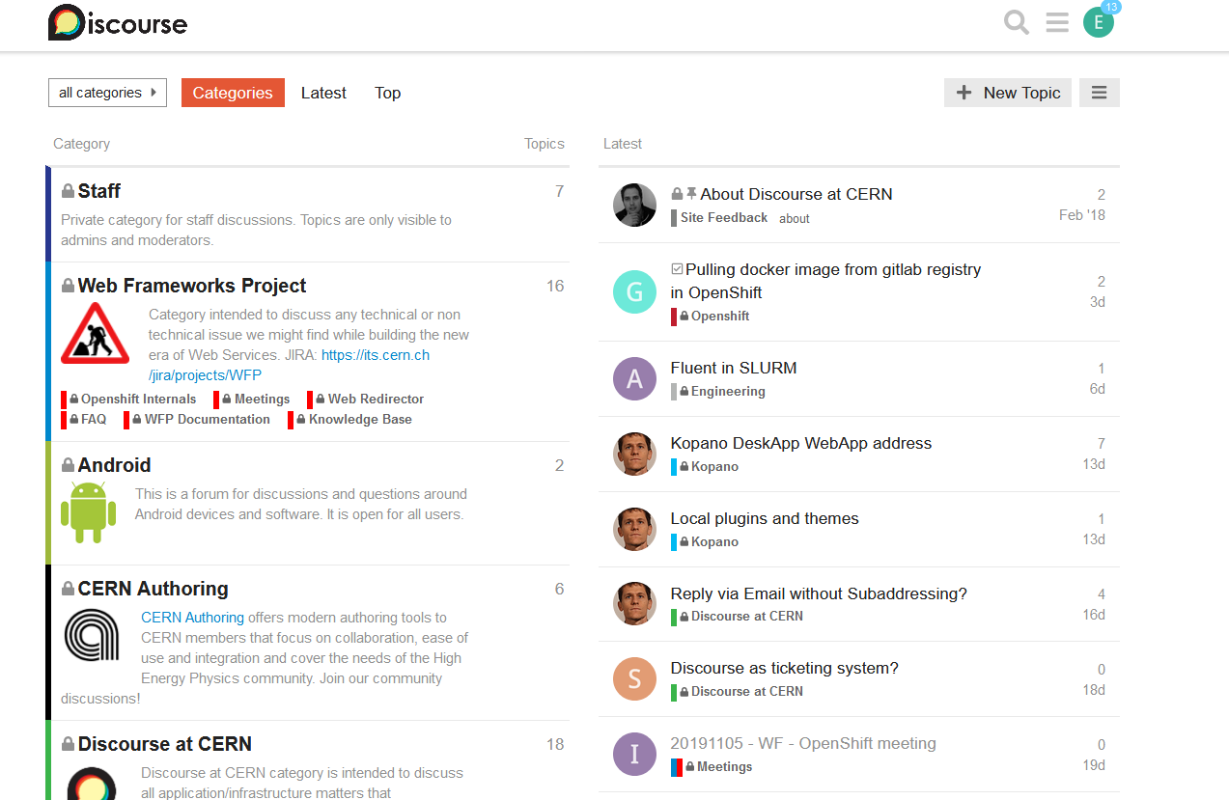Open user avatar E with notifications
The height and width of the screenshot is (800, 1229).
(1099, 22)
